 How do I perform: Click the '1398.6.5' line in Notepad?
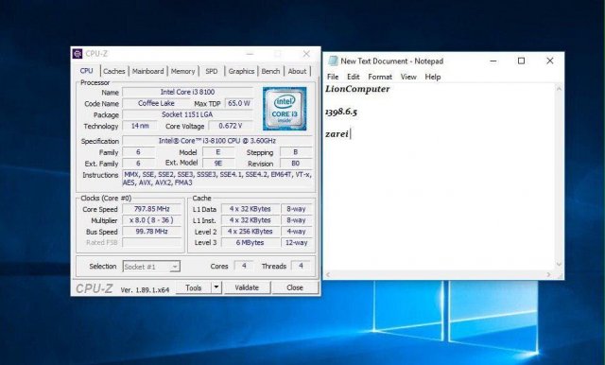pos(341,112)
